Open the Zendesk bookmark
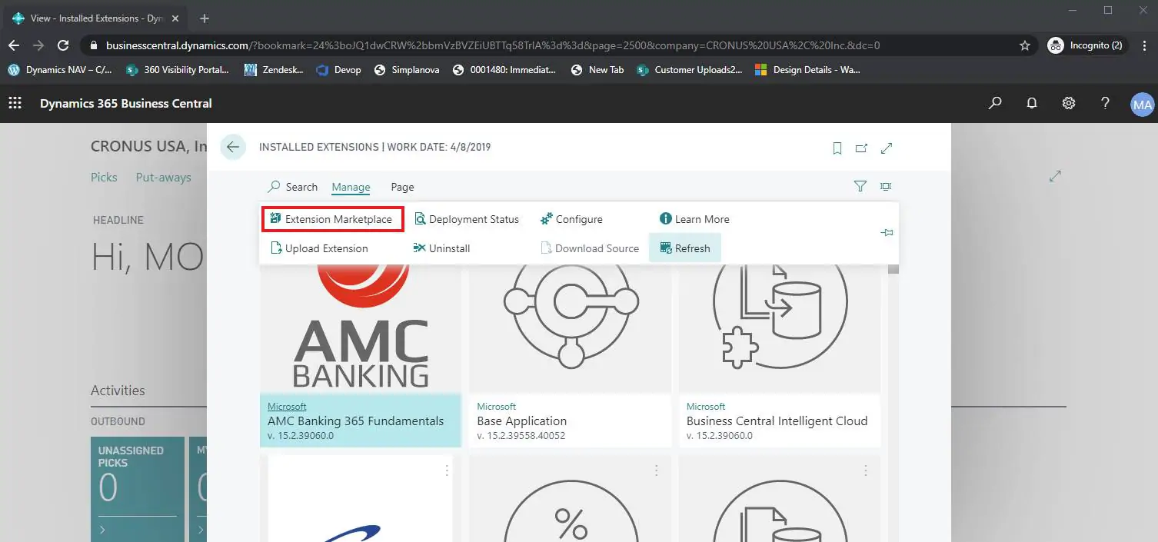This screenshot has height=542, width=1158. coord(274,69)
